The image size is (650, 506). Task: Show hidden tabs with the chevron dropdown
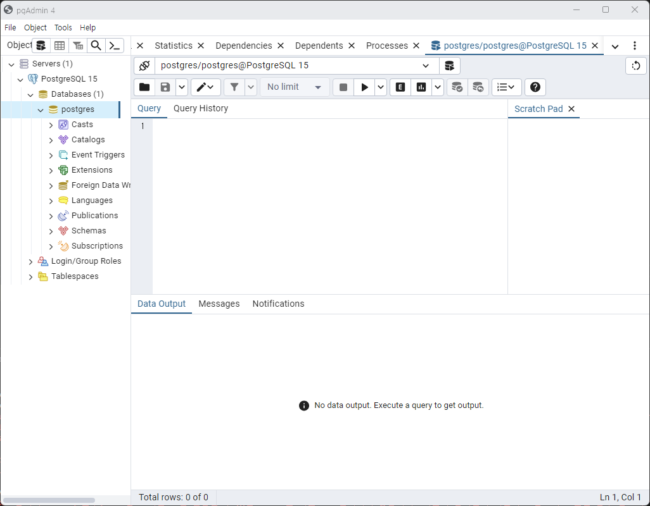point(615,46)
